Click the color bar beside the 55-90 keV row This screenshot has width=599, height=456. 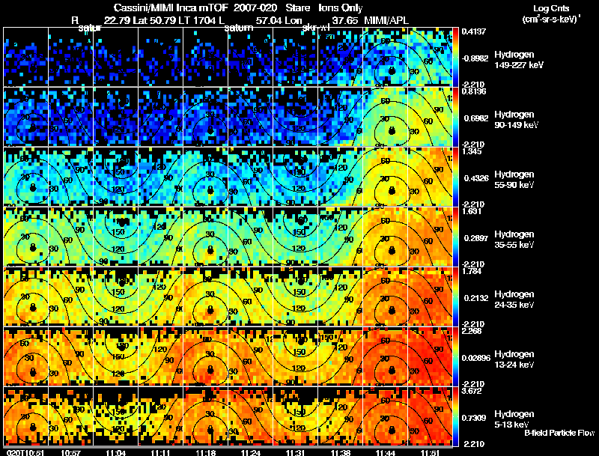tap(455, 177)
